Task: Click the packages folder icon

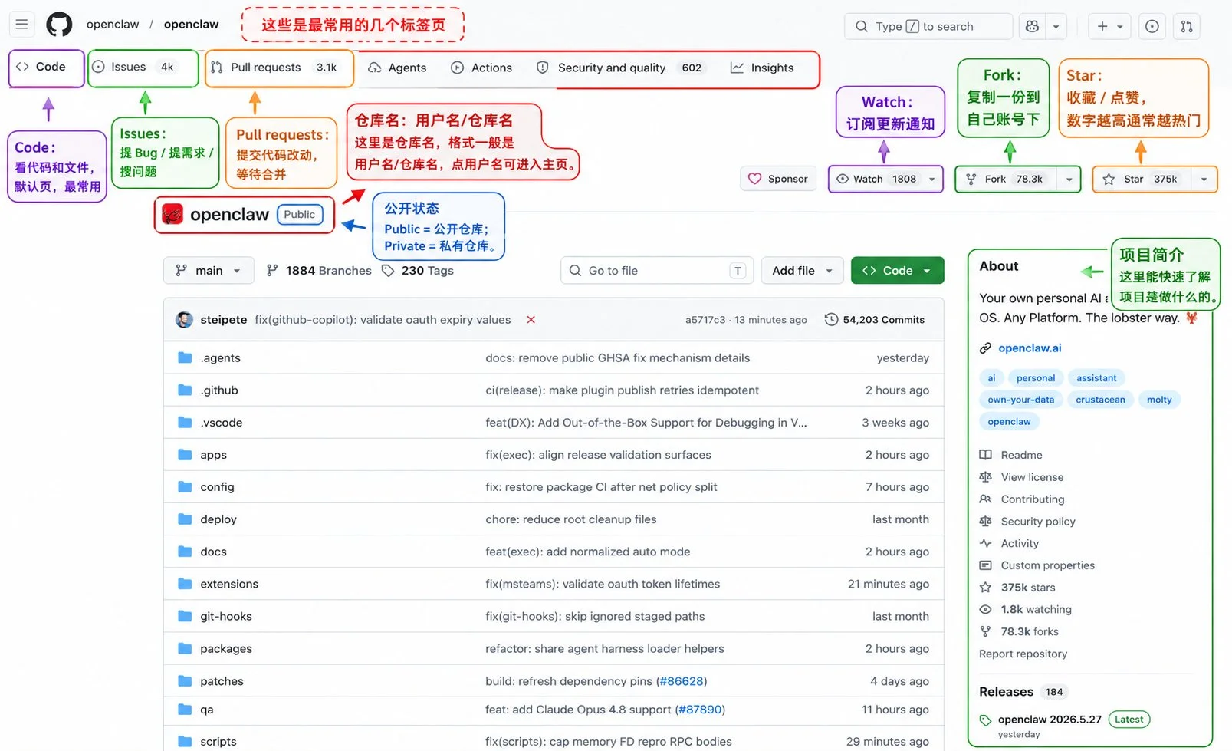Action: point(185,648)
